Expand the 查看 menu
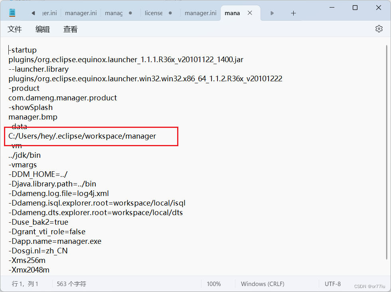Image resolution: width=391 pixels, height=292 pixels. (x=70, y=29)
